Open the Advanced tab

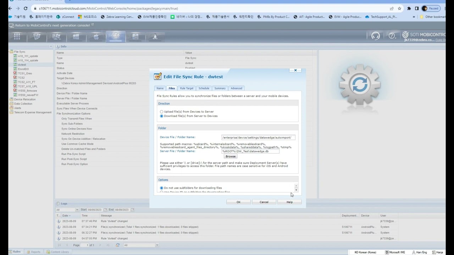pyautogui.click(x=236, y=88)
